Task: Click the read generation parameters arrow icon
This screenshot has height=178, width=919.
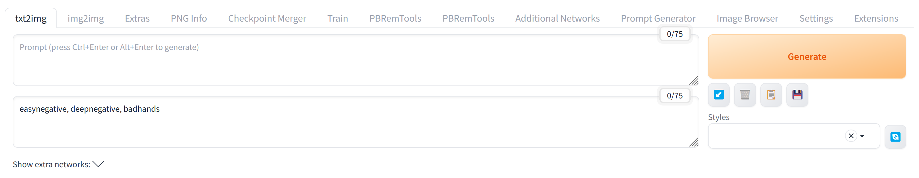Action: (x=719, y=94)
